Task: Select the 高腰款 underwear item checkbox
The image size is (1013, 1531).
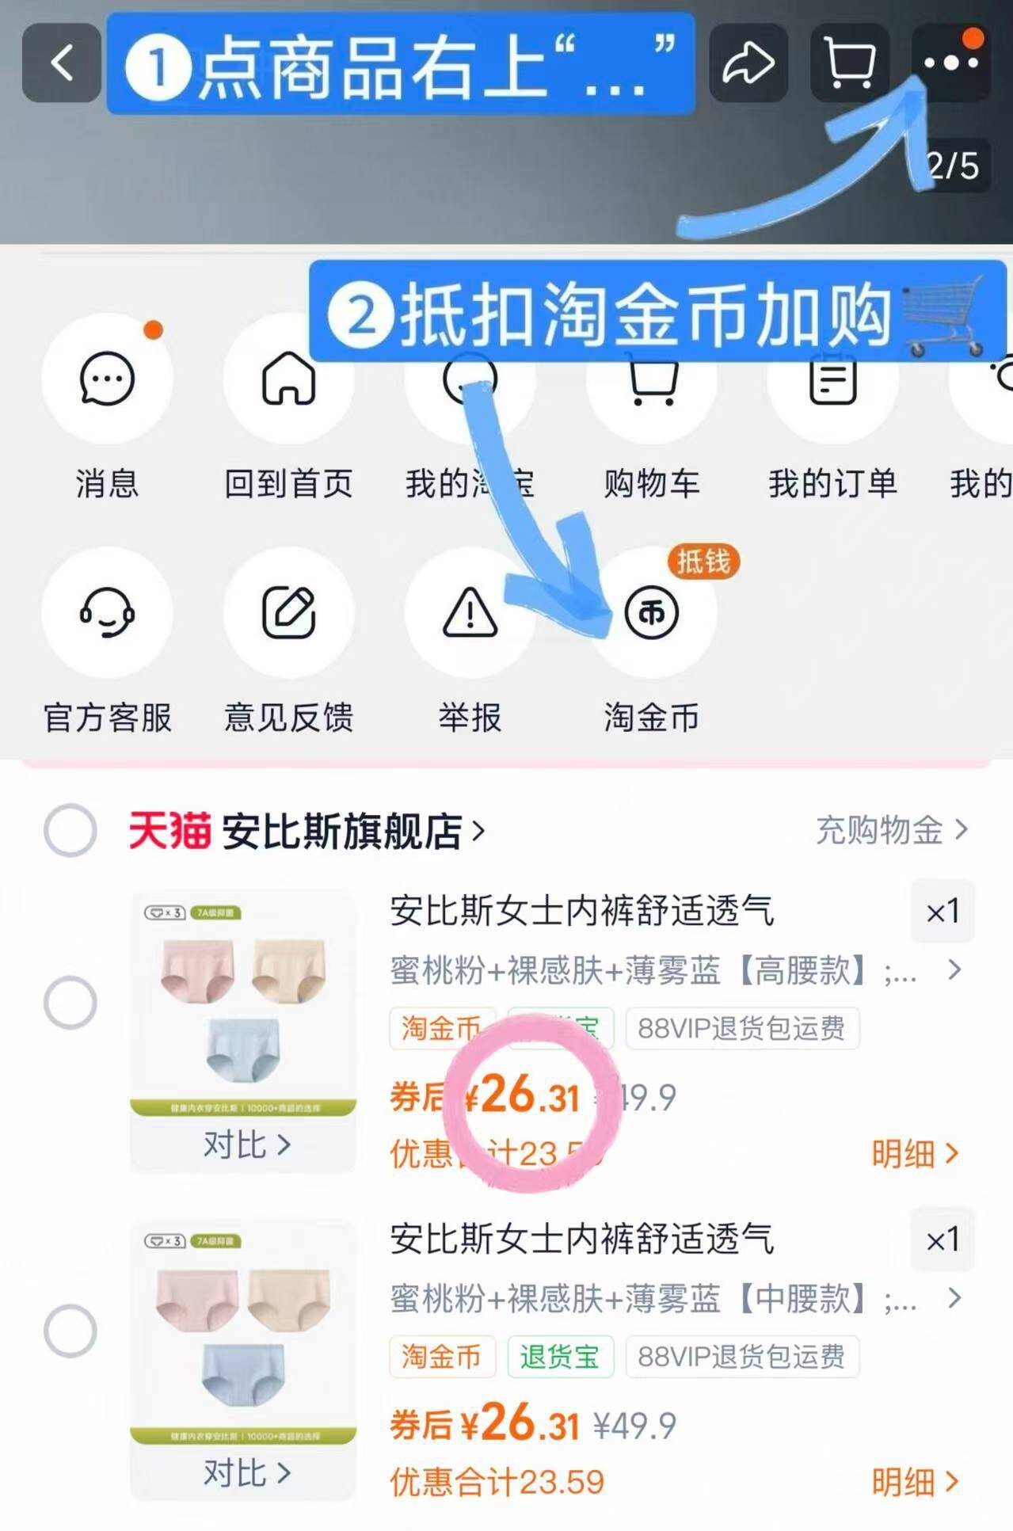Action: (70, 1002)
